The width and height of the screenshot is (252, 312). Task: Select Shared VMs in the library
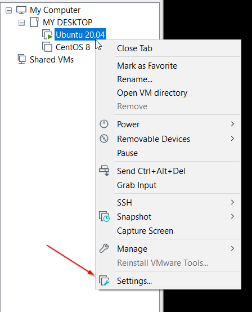coord(52,60)
